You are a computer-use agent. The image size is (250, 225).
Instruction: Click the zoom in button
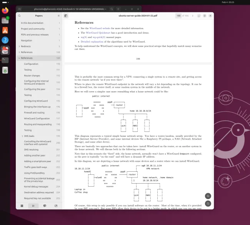pos(208,195)
